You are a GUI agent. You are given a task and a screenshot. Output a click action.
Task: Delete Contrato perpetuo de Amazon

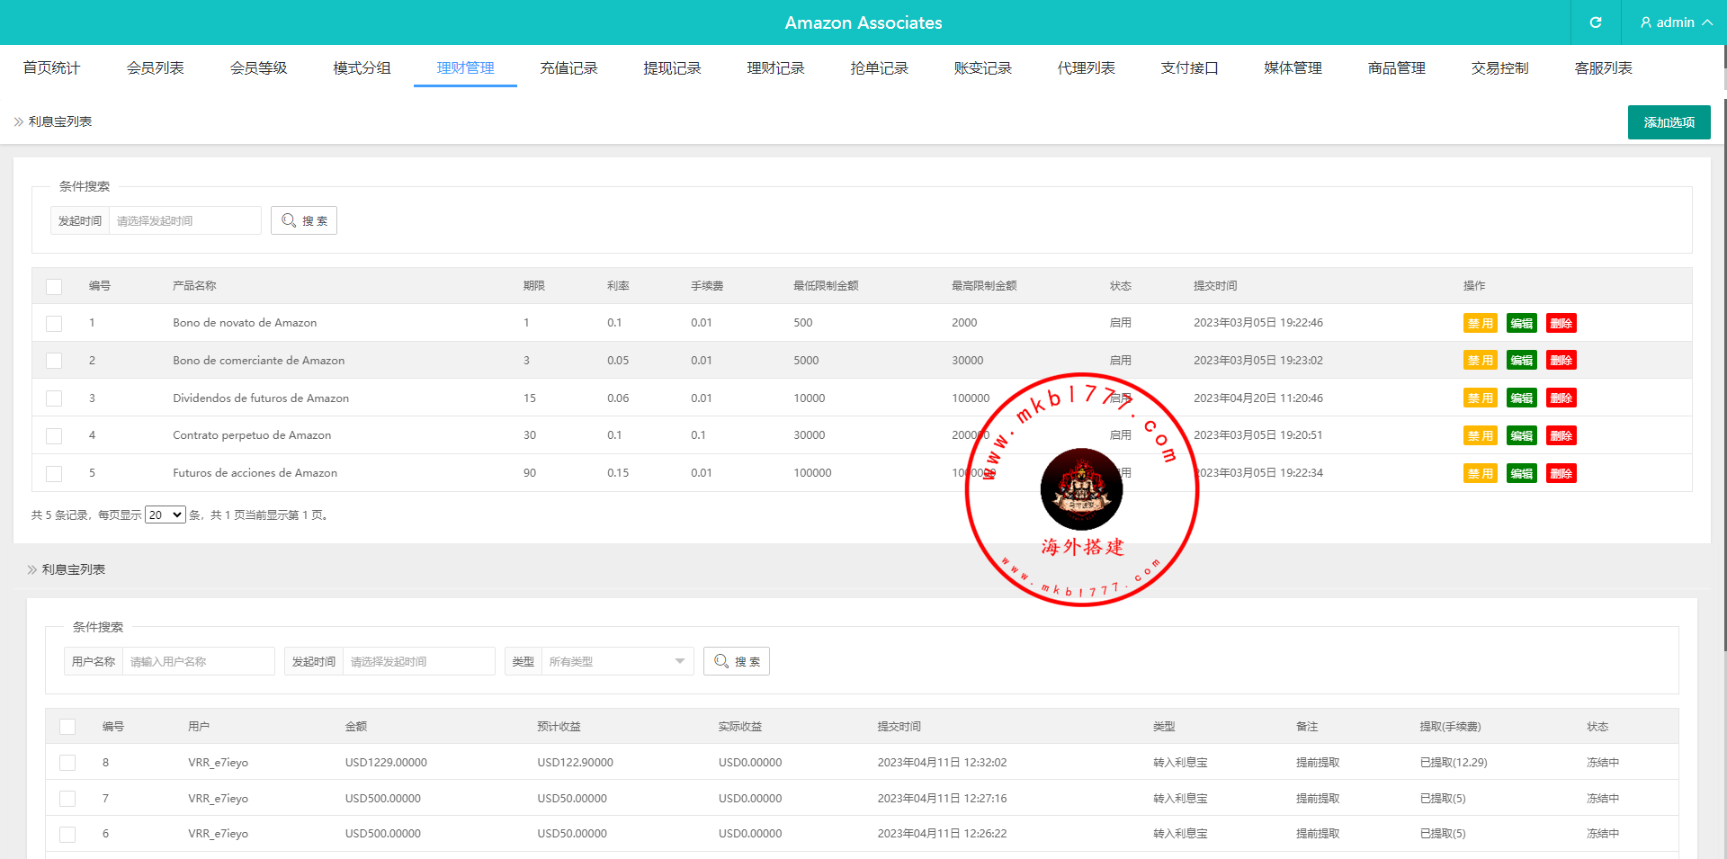pyautogui.click(x=1561, y=436)
